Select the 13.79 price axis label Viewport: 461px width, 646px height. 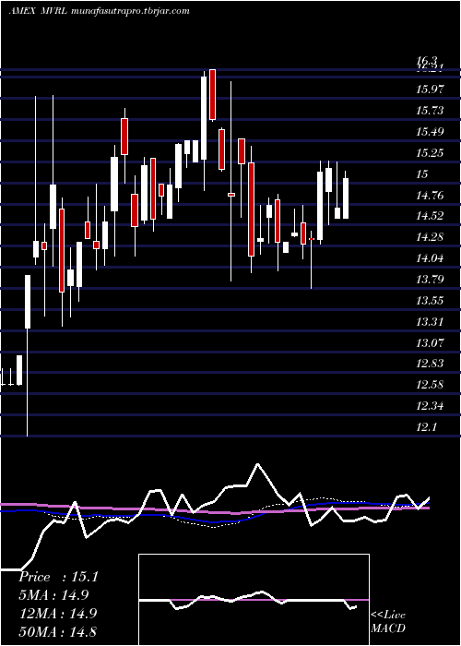(430, 280)
